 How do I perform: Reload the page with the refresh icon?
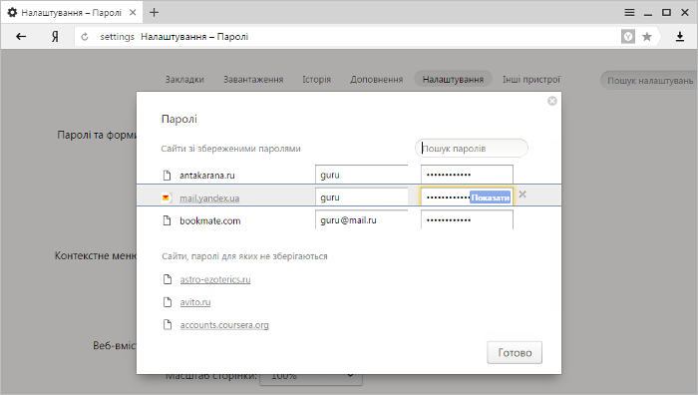(x=85, y=37)
